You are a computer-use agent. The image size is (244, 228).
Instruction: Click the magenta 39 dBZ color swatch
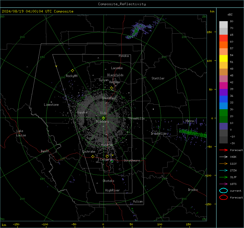tap(223, 86)
